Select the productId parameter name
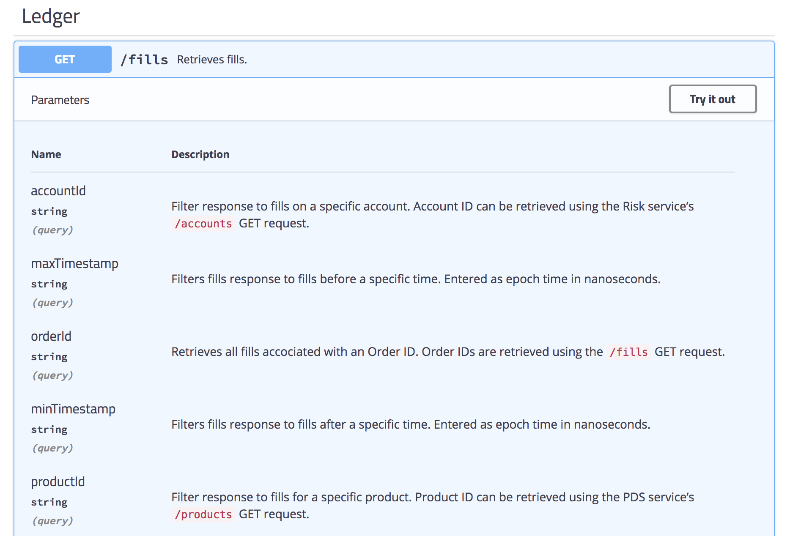Viewport: 790px width, 536px height. pos(58,481)
